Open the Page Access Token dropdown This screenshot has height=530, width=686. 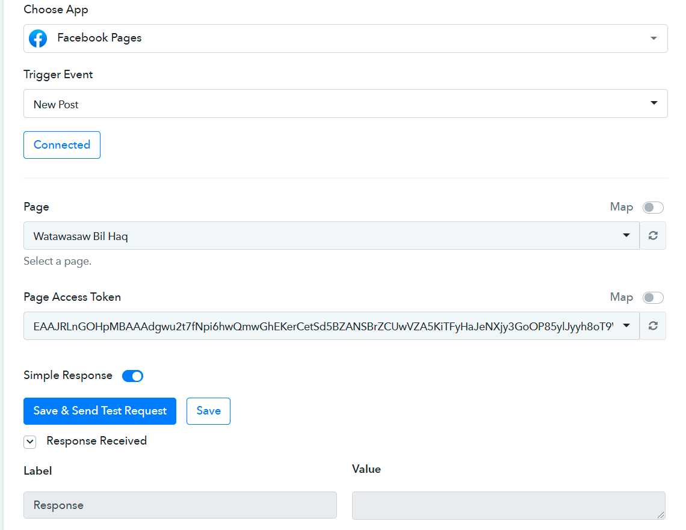tap(331, 326)
